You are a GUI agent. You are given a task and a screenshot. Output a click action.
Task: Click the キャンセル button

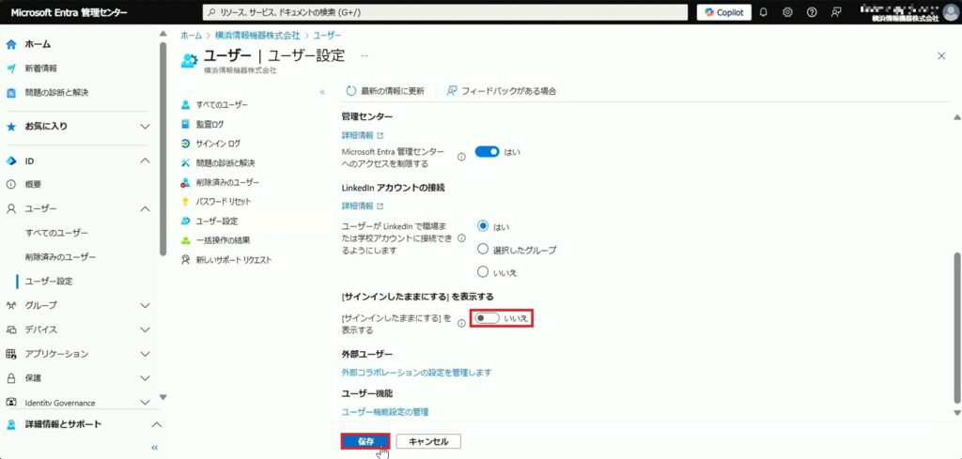428,441
